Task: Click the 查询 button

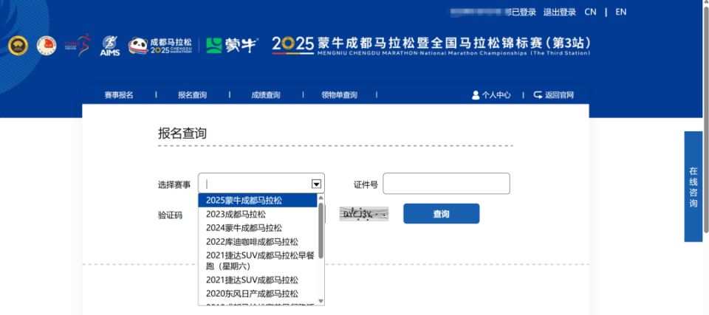Action: [x=442, y=214]
